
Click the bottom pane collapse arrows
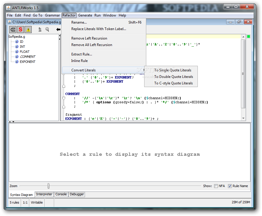pos(12,122)
